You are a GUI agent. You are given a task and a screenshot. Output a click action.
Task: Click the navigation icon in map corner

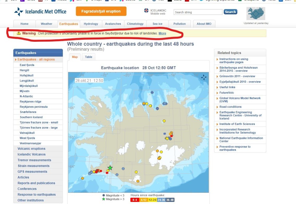(x=204, y=77)
